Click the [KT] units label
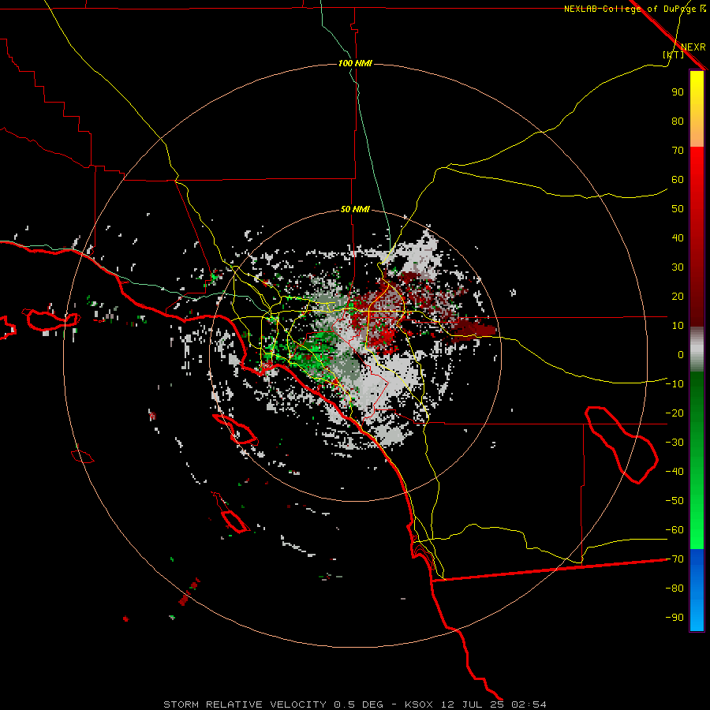The image size is (710, 710). click(674, 54)
